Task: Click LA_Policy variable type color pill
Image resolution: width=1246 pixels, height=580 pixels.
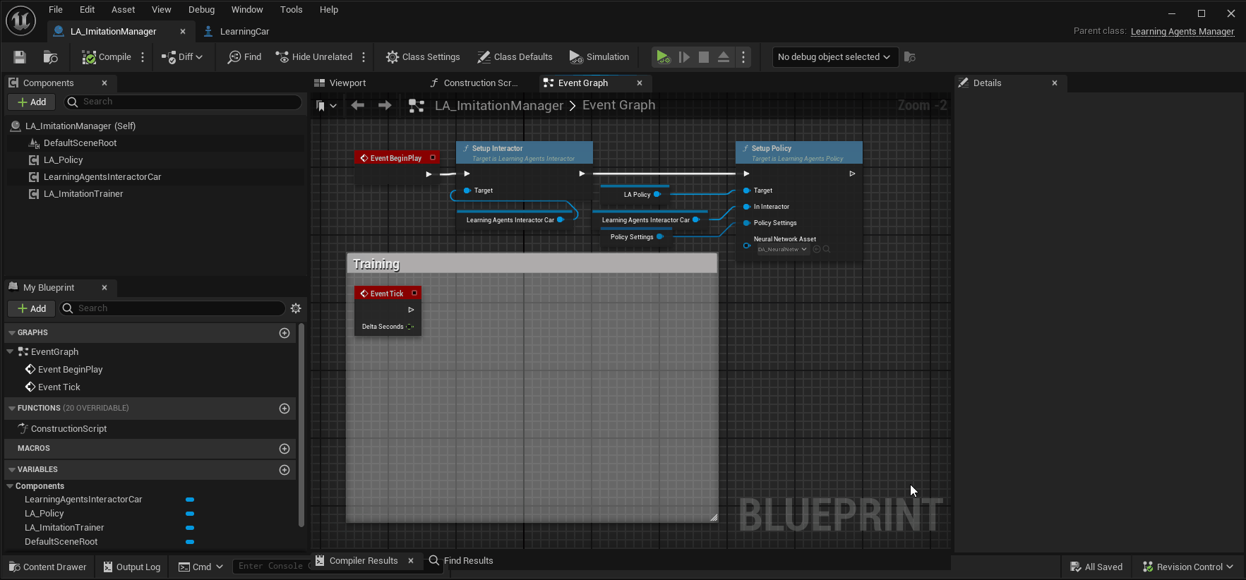Action: tap(190, 514)
